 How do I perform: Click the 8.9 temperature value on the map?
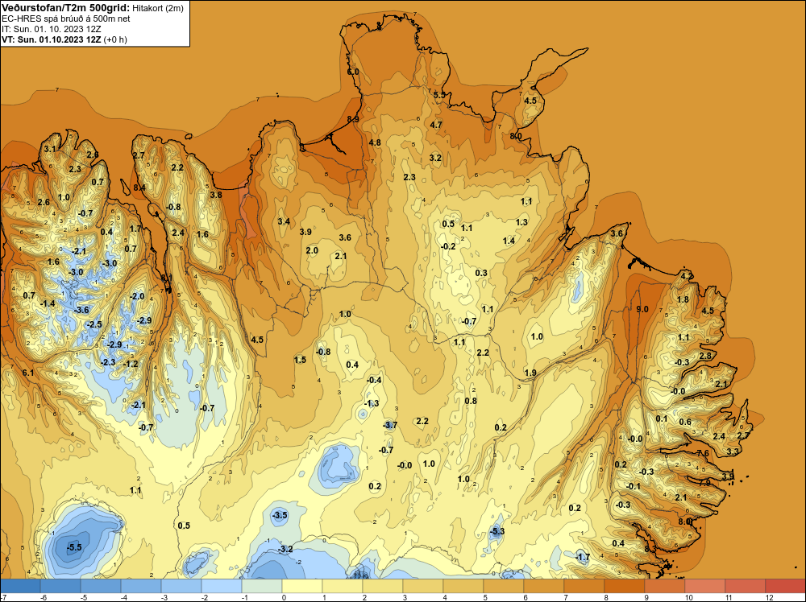coord(353,119)
